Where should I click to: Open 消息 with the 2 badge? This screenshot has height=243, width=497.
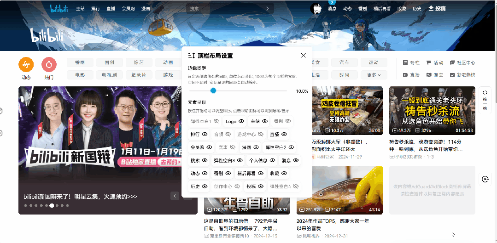coord(332,9)
